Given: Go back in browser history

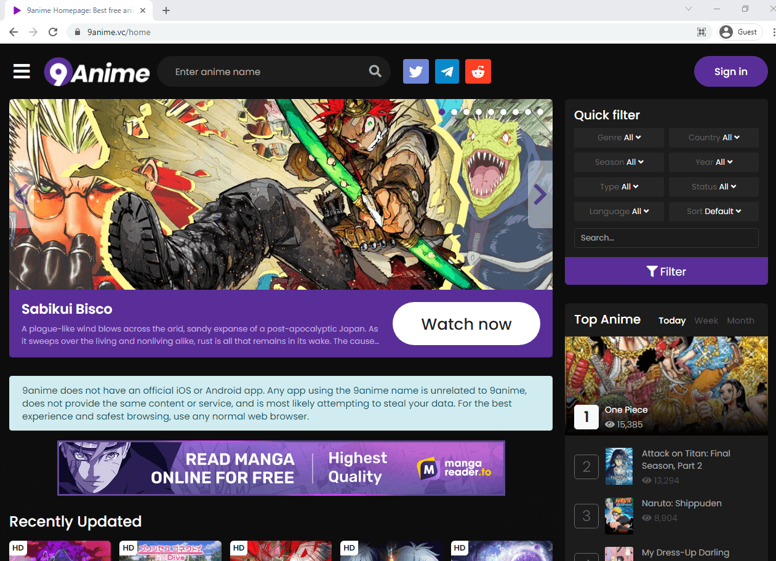Looking at the screenshot, I should [x=14, y=32].
